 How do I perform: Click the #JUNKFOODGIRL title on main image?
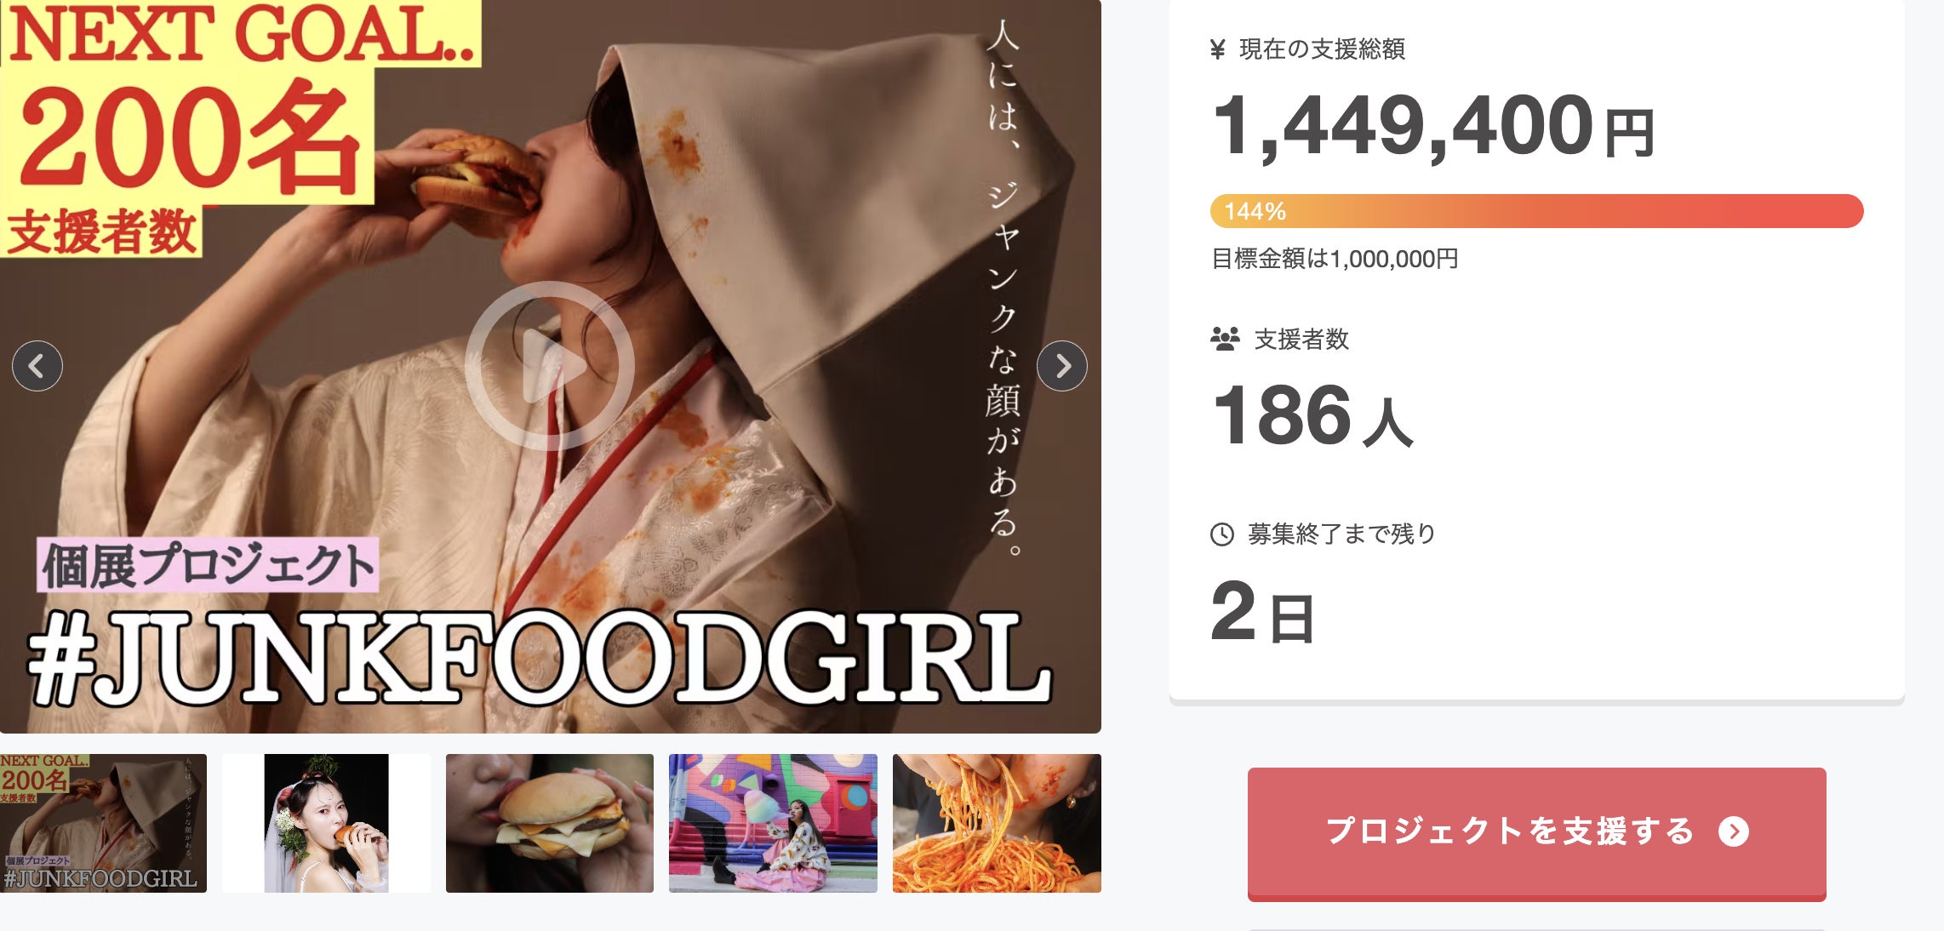[540, 659]
